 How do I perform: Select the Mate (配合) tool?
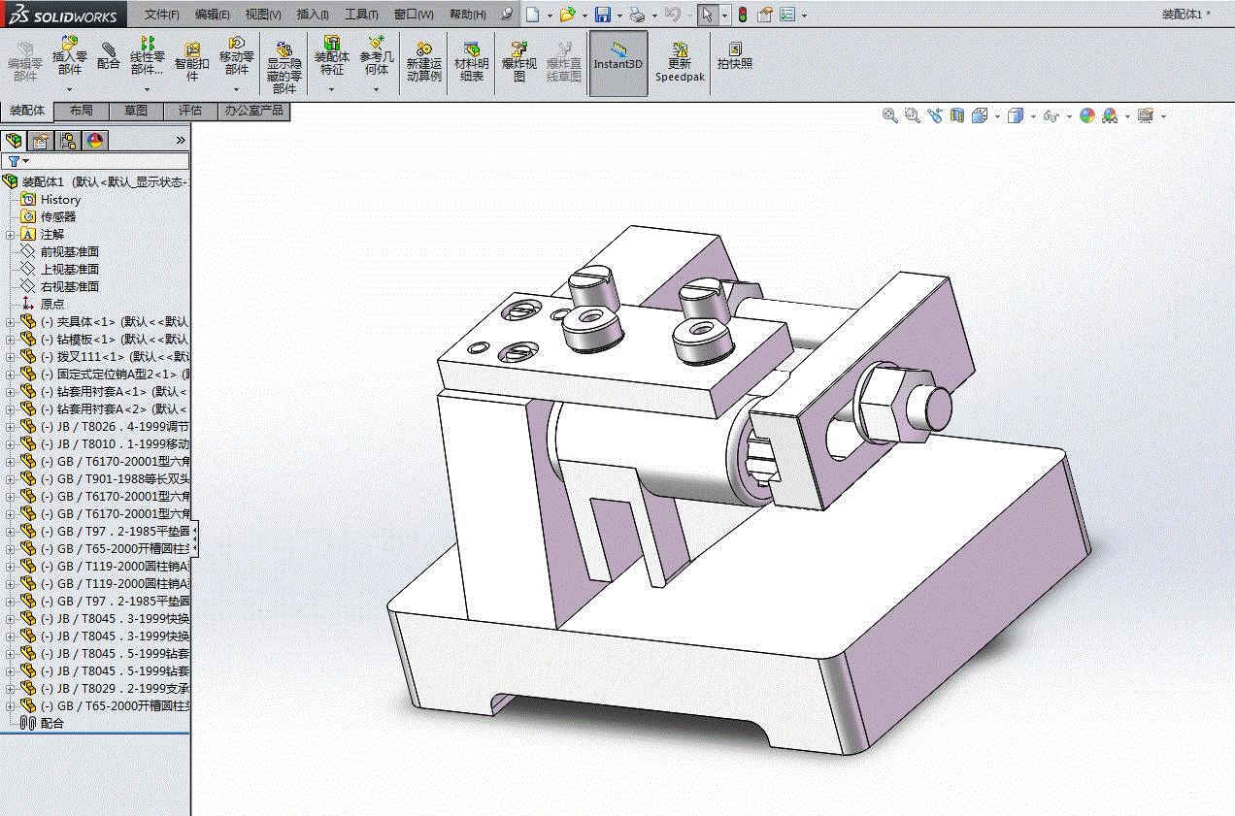[109, 54]
